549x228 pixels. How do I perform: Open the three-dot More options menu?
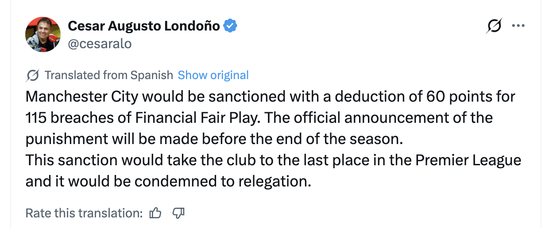click(518, 26)
